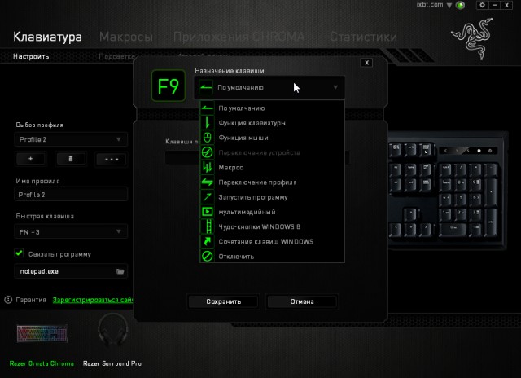Click the Макрос icon in the list
This screenshot has height=378, width=521.
point(207,167)
